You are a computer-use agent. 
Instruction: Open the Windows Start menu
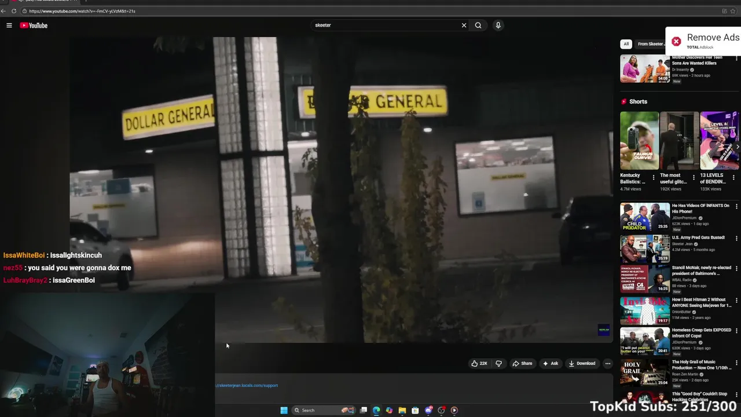[284, 410]
